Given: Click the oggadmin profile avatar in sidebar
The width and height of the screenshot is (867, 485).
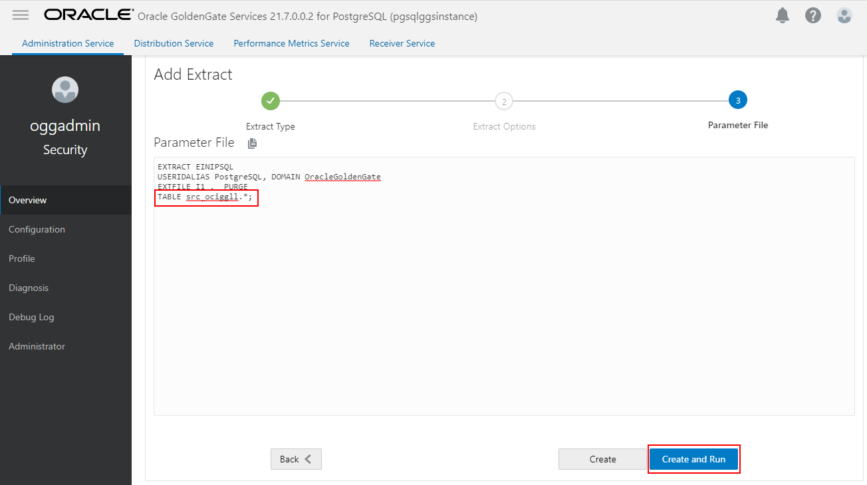Looking at the screenshot, I should tap(65, 90).
